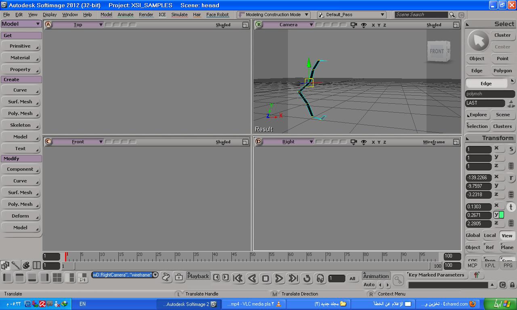Click the lock icon at bottom right
517x310 pixels.
[512, 285]
